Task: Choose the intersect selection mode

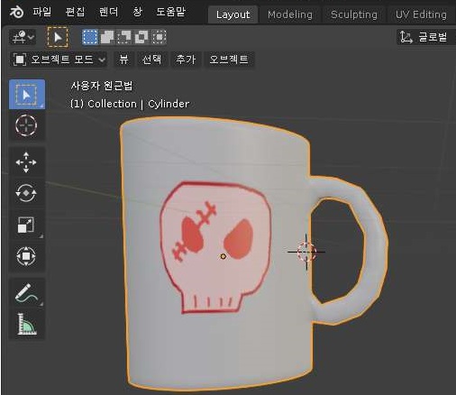Action: click(159, 37)
